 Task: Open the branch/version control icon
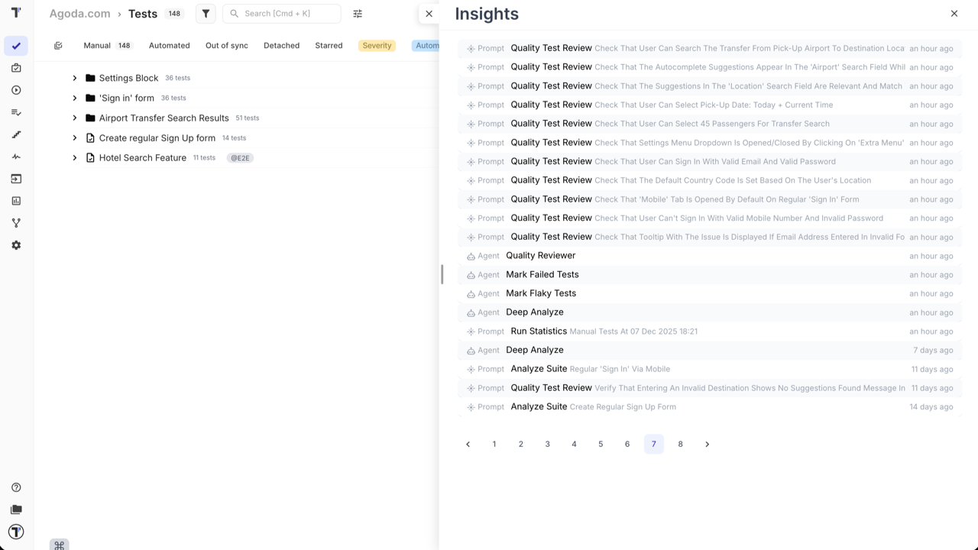pos(16,223)
